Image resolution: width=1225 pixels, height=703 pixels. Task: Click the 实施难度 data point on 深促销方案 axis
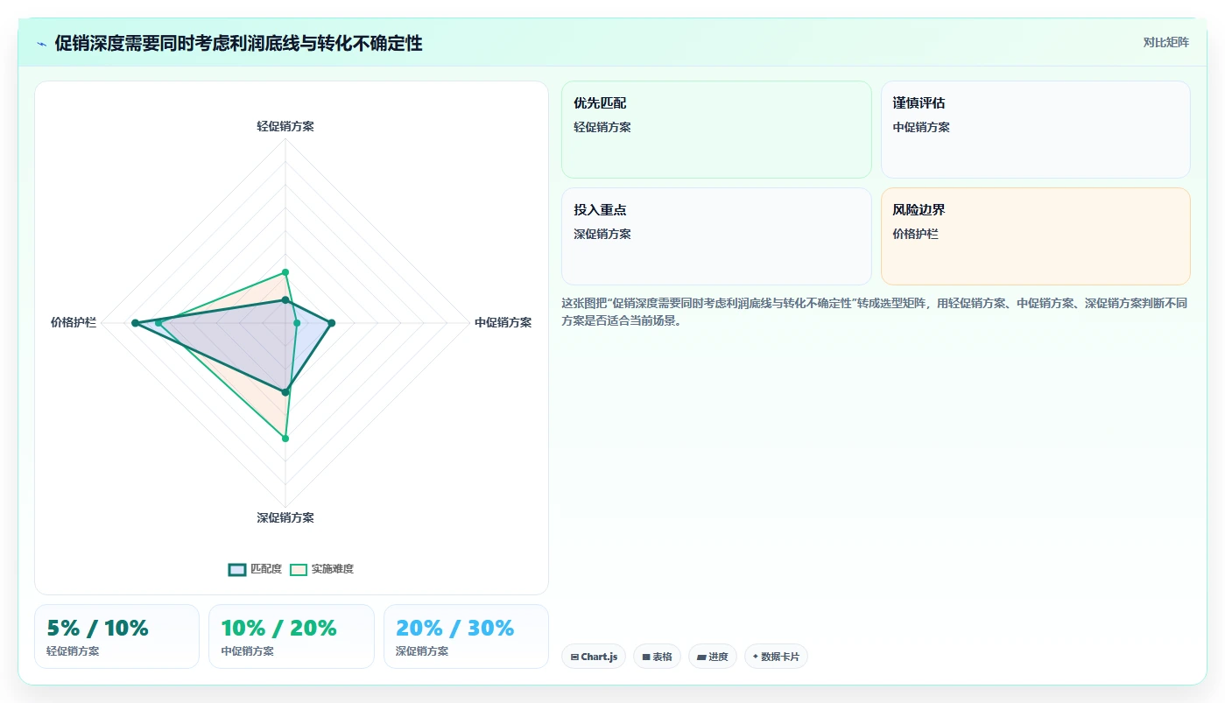(285, 438)
